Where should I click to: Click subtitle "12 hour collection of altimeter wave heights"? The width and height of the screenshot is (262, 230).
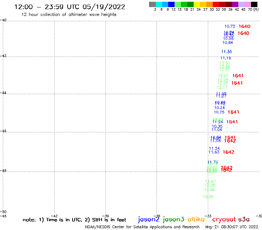click(69, 15)
